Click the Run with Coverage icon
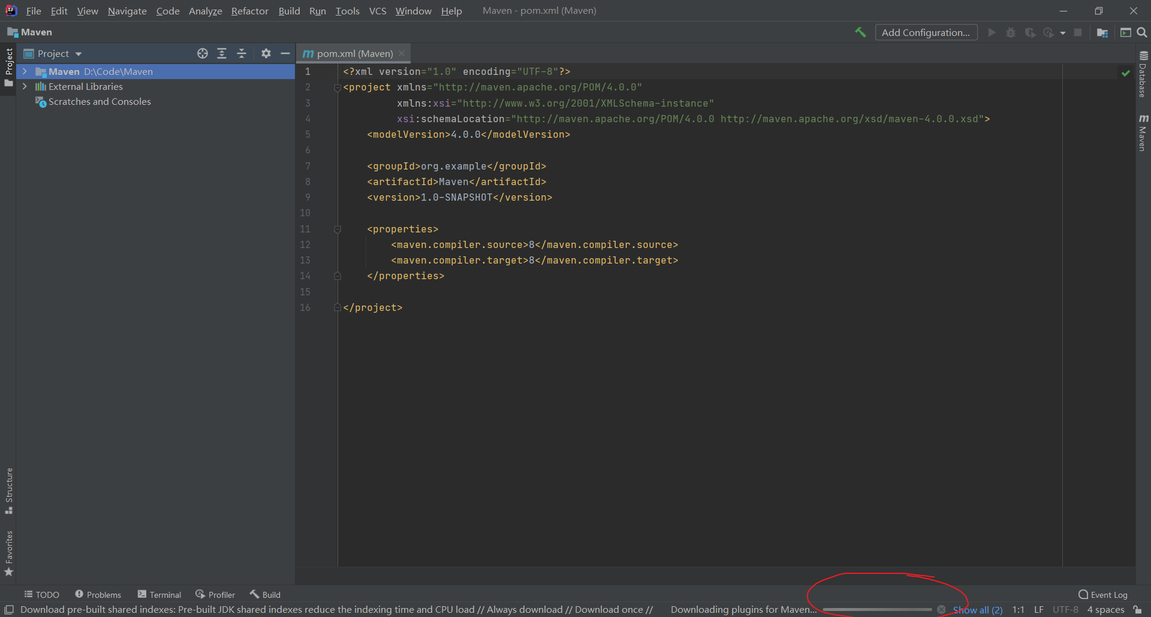This screenshot has width=1151, height=617. tap(1030, 32)
